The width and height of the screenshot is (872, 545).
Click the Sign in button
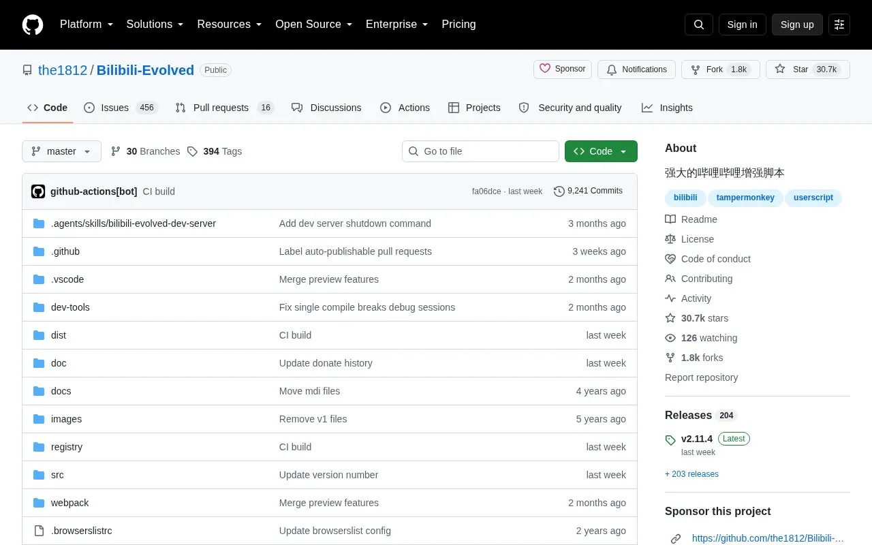tap(742, 25)
